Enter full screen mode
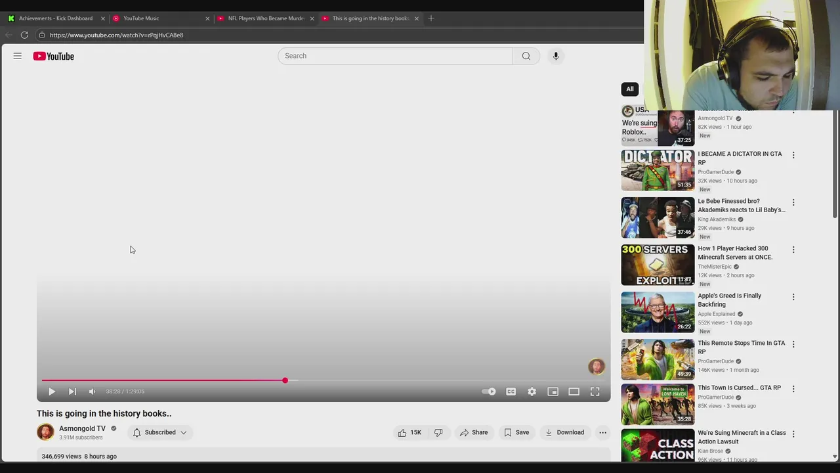Screen dimensions: 840x473 coord(595,392)
